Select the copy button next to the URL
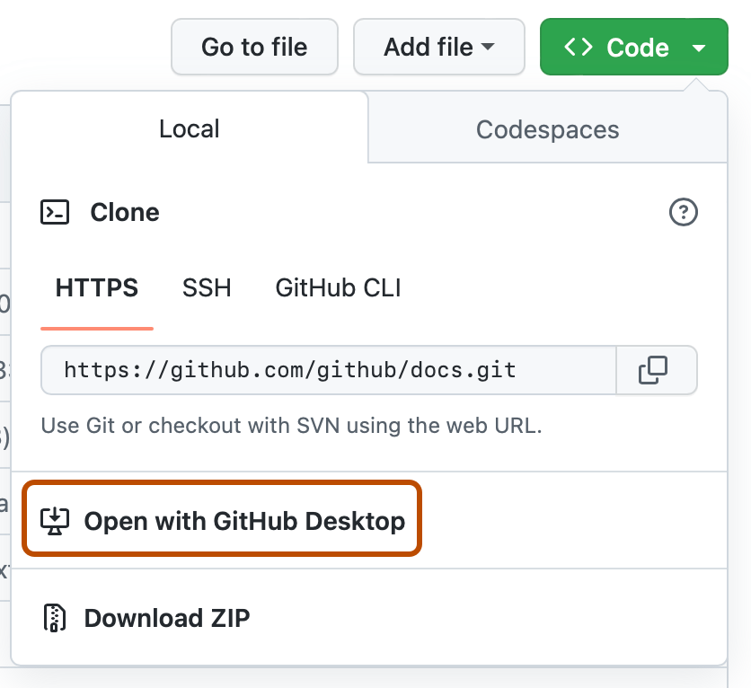The width and height of the screenshot is (751, 688). pyautogui.click(x=656, y=370)
